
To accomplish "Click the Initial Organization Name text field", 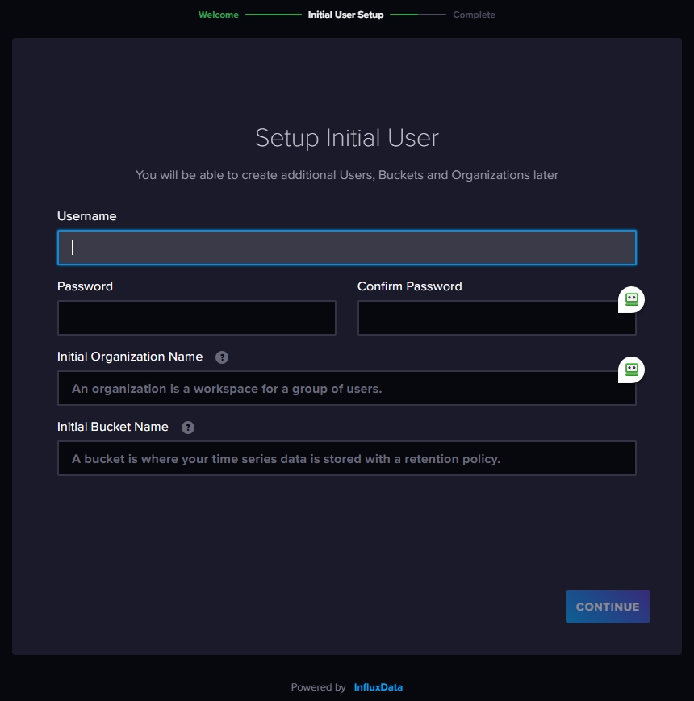I will click(x=339, y=388).
